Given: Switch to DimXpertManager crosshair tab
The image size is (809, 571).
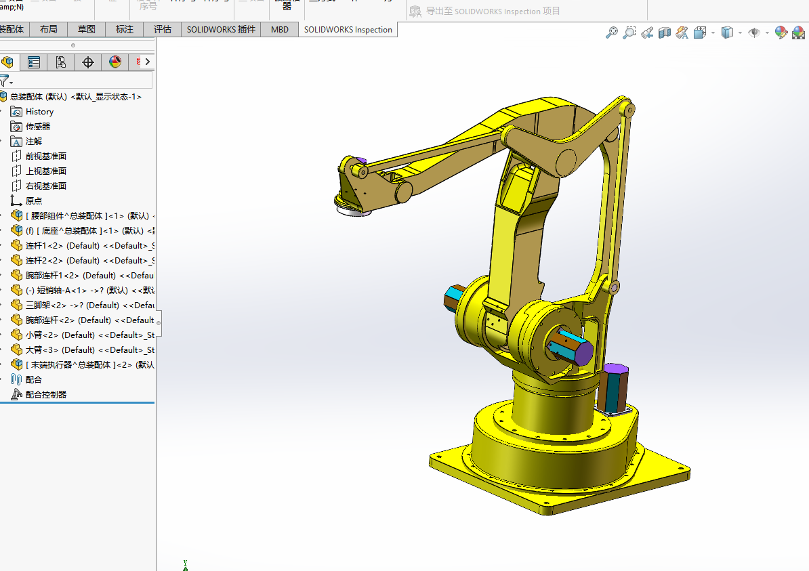Looking at the screenshot, I should (x=87, y=62).
